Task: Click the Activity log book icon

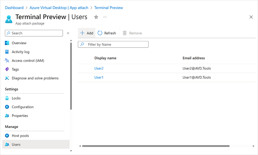Action: [7, 52]
